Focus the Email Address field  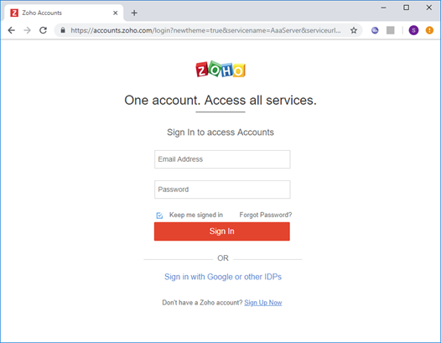pyautogui.click(x=222, y=159)
